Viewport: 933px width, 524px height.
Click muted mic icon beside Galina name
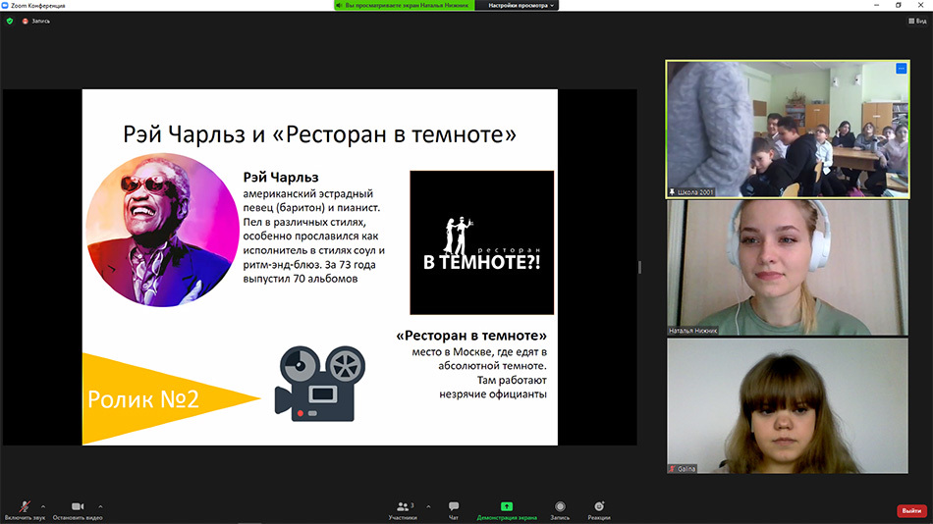[673, 469]
